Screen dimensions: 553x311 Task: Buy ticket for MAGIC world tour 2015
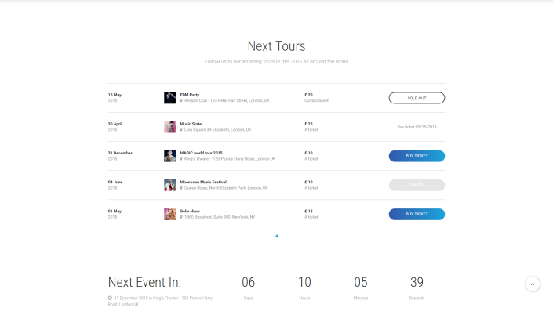pos(417,156)
